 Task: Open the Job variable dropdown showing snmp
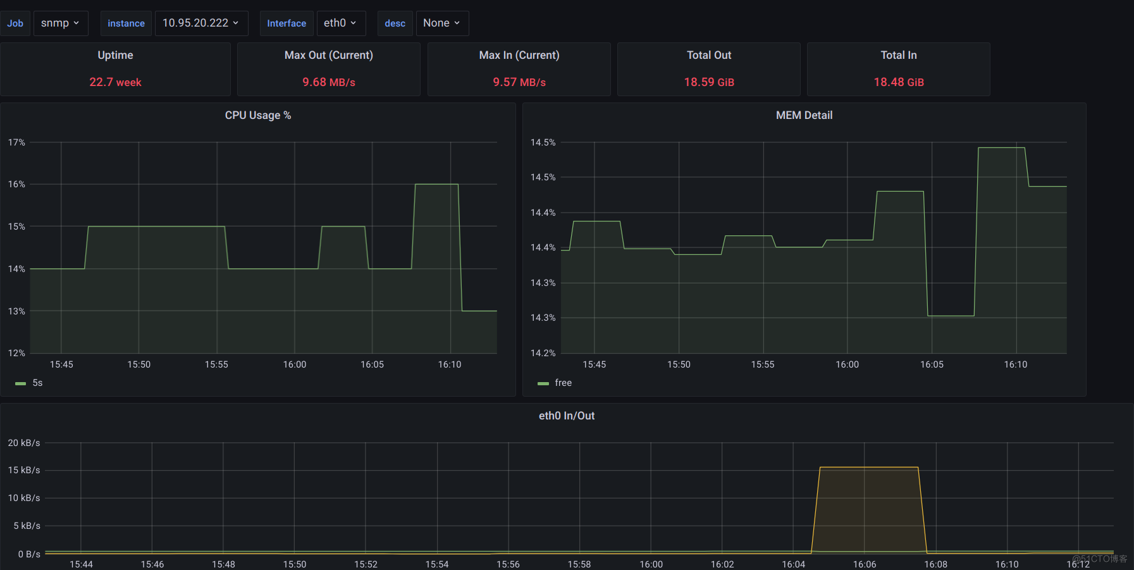(x=61, y=23)
